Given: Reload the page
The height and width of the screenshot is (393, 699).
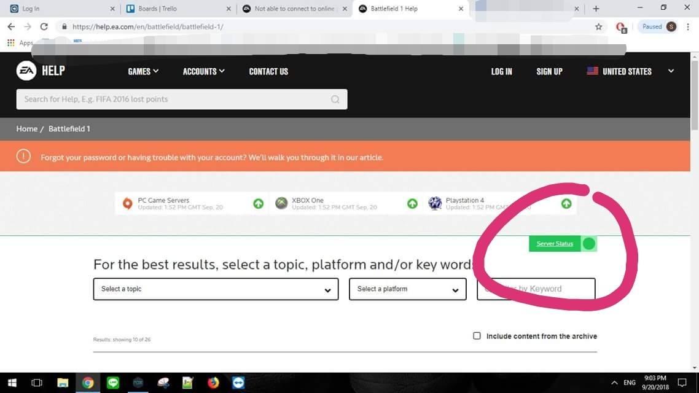Looking at the screenshot, I should pos(44,27).
